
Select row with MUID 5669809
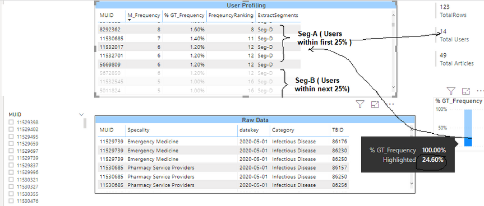(x=200, y=65)
